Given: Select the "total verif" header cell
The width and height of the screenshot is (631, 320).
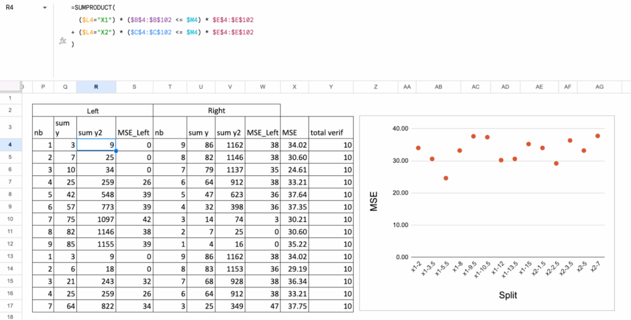Looking at the screenshot, I should coord(330,132).
